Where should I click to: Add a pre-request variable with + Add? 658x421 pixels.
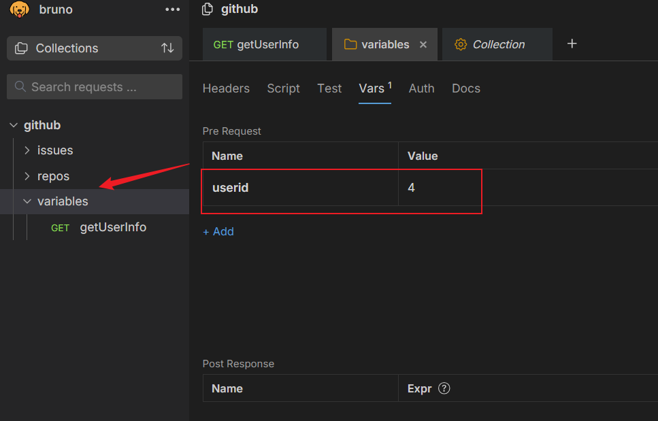[218, 231]
